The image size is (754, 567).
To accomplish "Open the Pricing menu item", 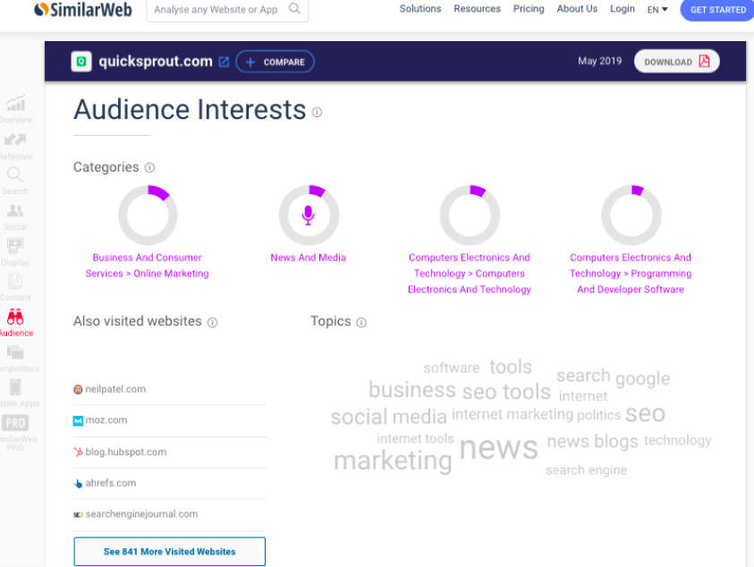I will 529,9.
